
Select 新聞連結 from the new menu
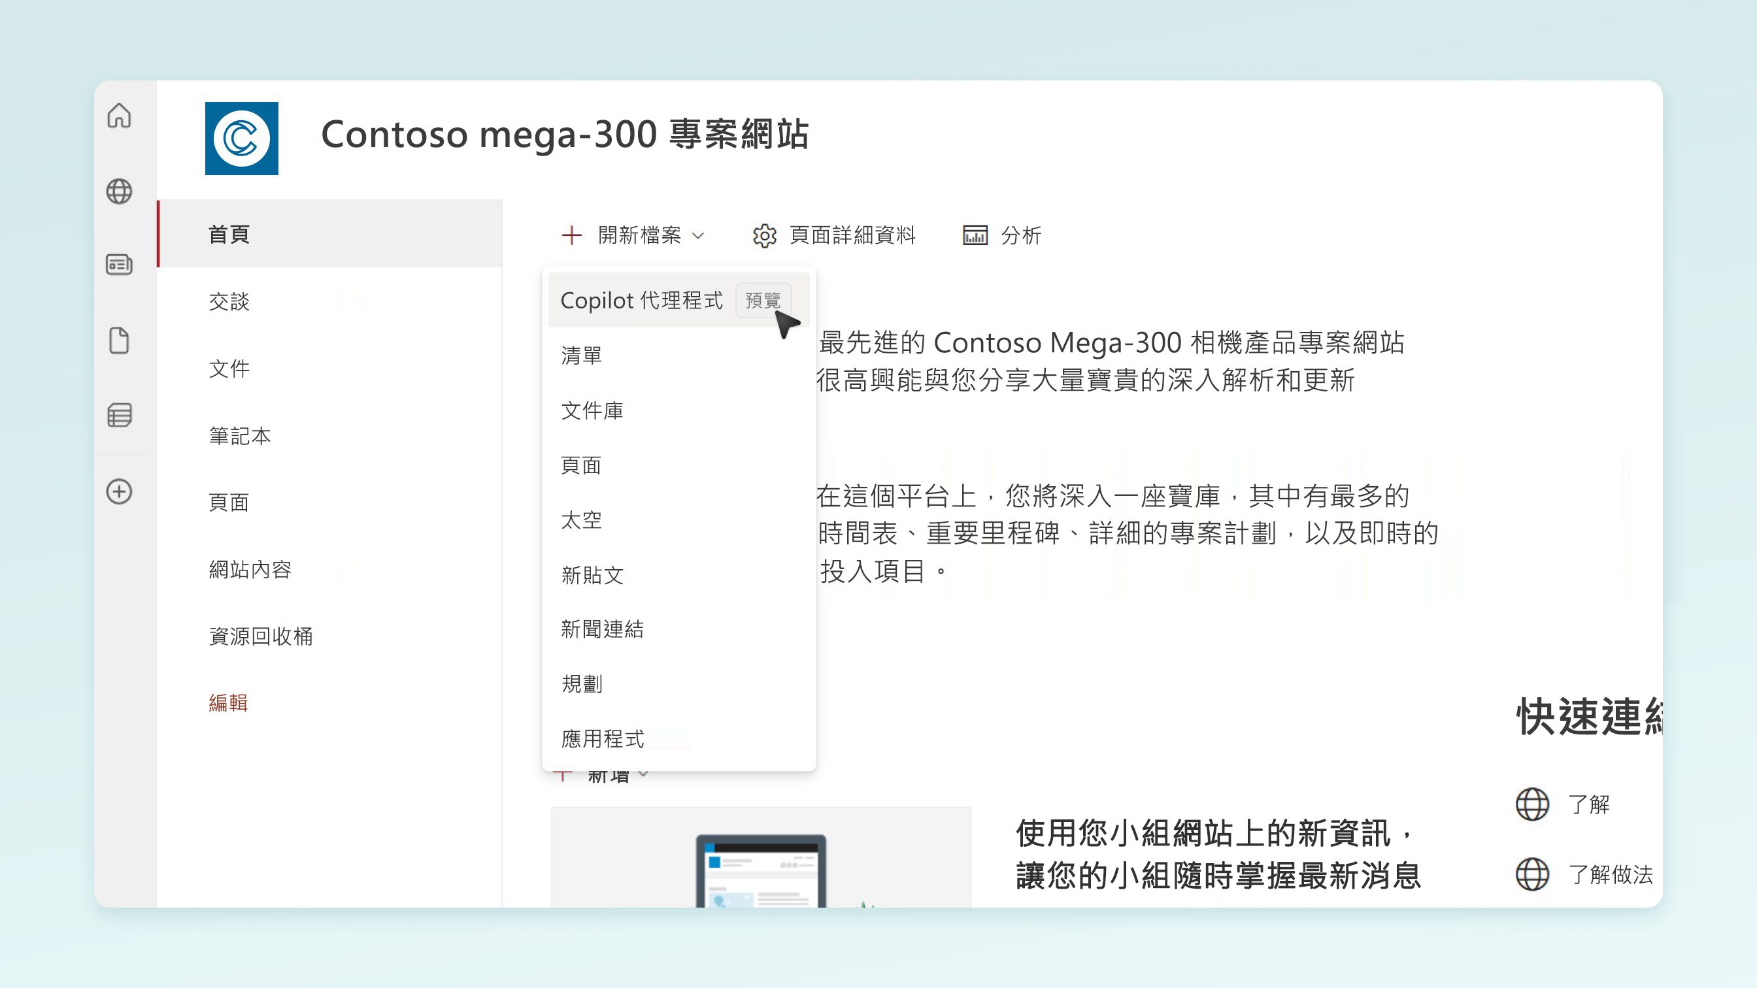[678, 629]
